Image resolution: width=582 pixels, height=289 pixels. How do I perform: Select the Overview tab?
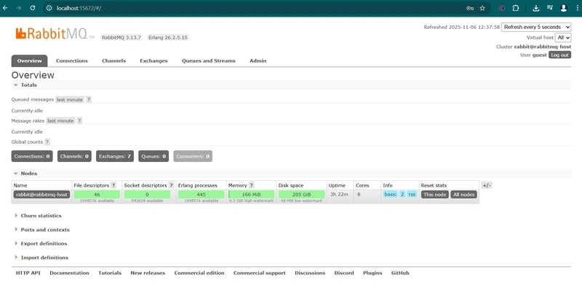[29, 61]
